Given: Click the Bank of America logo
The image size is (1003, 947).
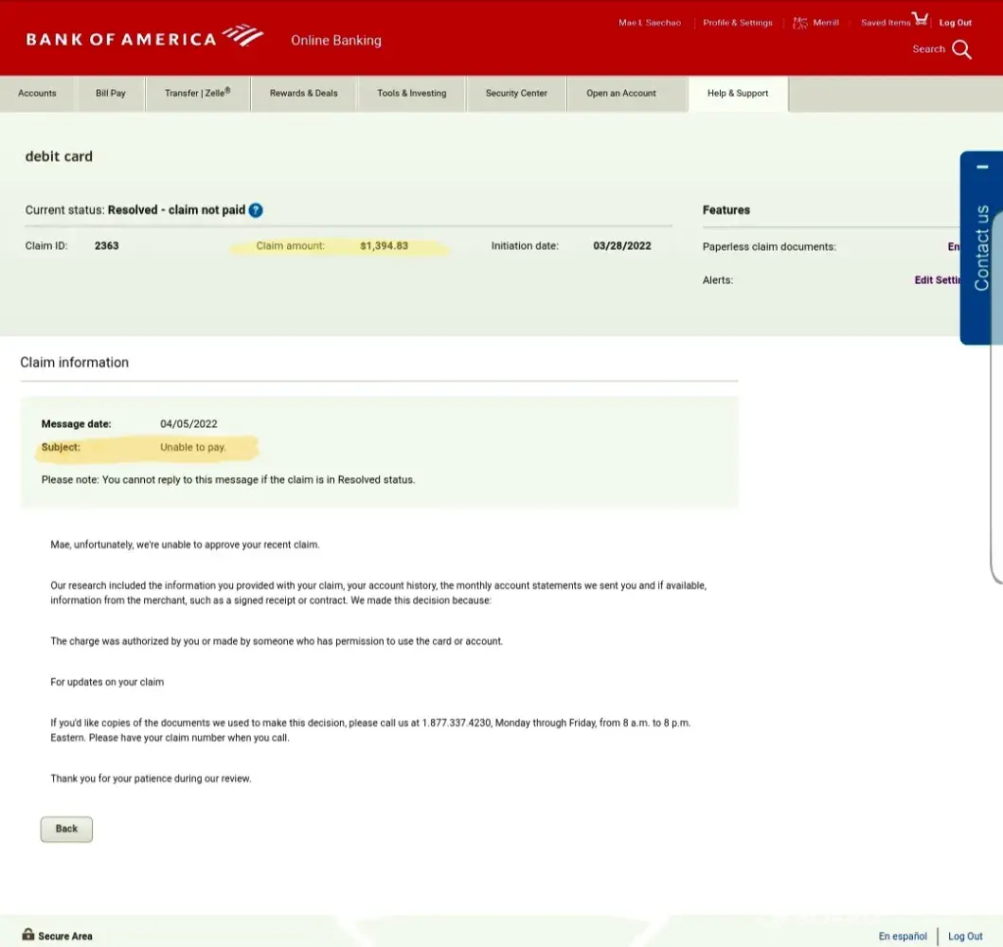Looking at the screenshot, I should pyautogui.click(x=144, y=38).
